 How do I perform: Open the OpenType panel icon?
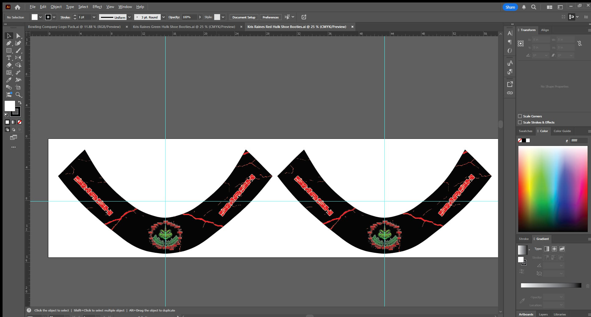pos(510,51)
